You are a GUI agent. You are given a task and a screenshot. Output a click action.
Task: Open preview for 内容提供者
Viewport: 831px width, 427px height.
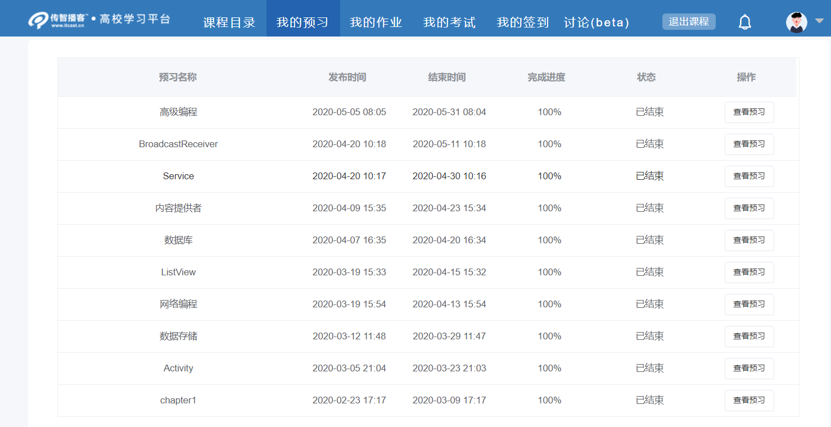point(749,208)
